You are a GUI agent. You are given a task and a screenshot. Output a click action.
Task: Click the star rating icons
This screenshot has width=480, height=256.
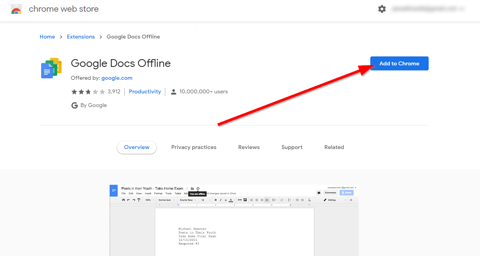click(x=88, y=92)
